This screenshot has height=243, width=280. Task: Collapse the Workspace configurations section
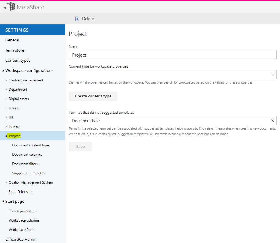tap(3, 70)
